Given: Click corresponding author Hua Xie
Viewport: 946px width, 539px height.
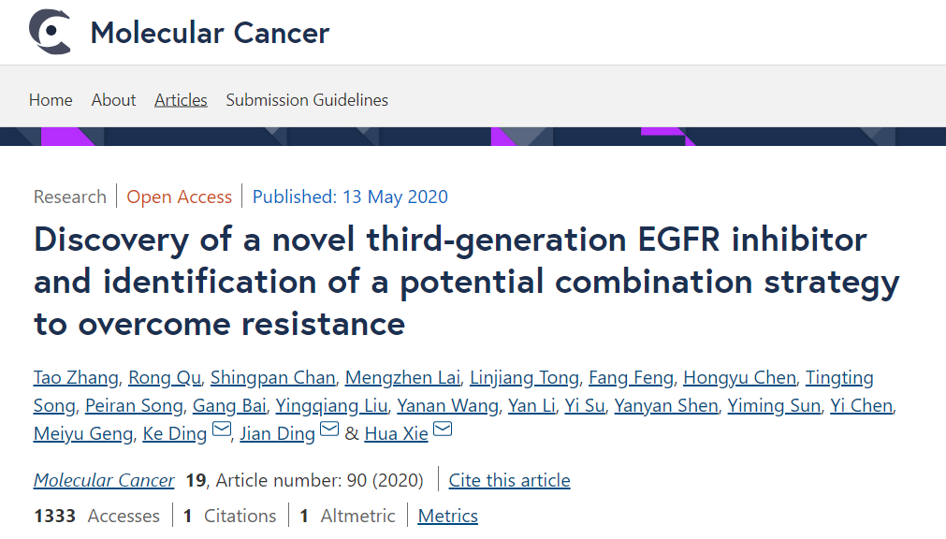Looking at the screenshot, I should [396, 433].
